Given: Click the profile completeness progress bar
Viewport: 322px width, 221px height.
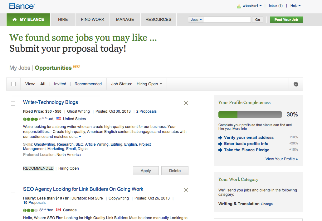Looking at the screenshot, I should point(250,115).
